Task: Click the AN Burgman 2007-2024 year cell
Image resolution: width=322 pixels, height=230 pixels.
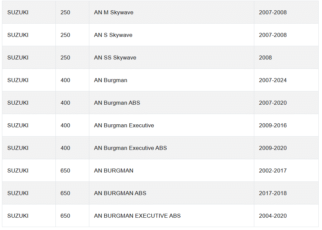Action: pyautogui.click(x=273, y=80)
